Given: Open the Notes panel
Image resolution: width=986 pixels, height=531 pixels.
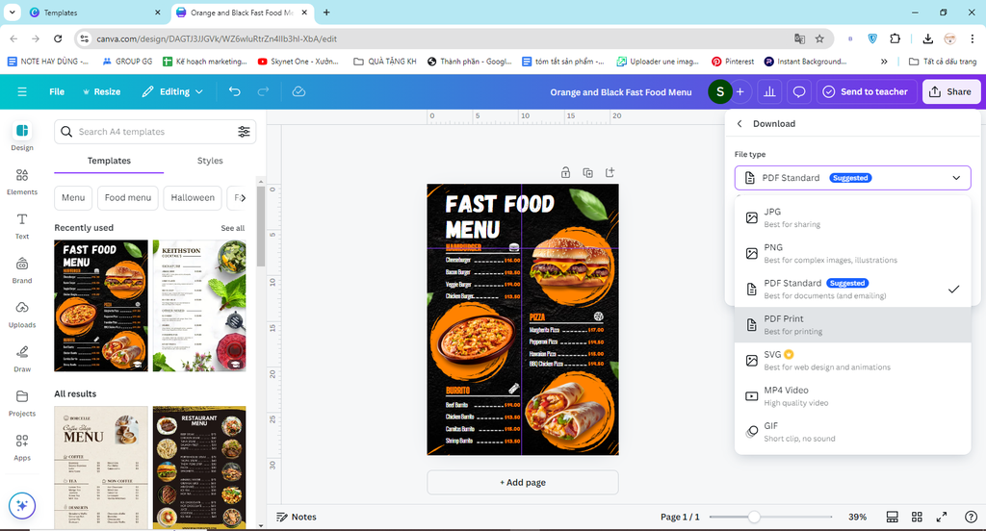Looking at the screenshot, I should pyautogui.click(x=297, y=517).
